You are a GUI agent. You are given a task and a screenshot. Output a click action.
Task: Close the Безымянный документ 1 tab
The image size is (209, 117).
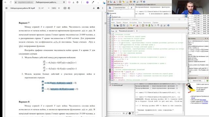[x=137, y=31]
